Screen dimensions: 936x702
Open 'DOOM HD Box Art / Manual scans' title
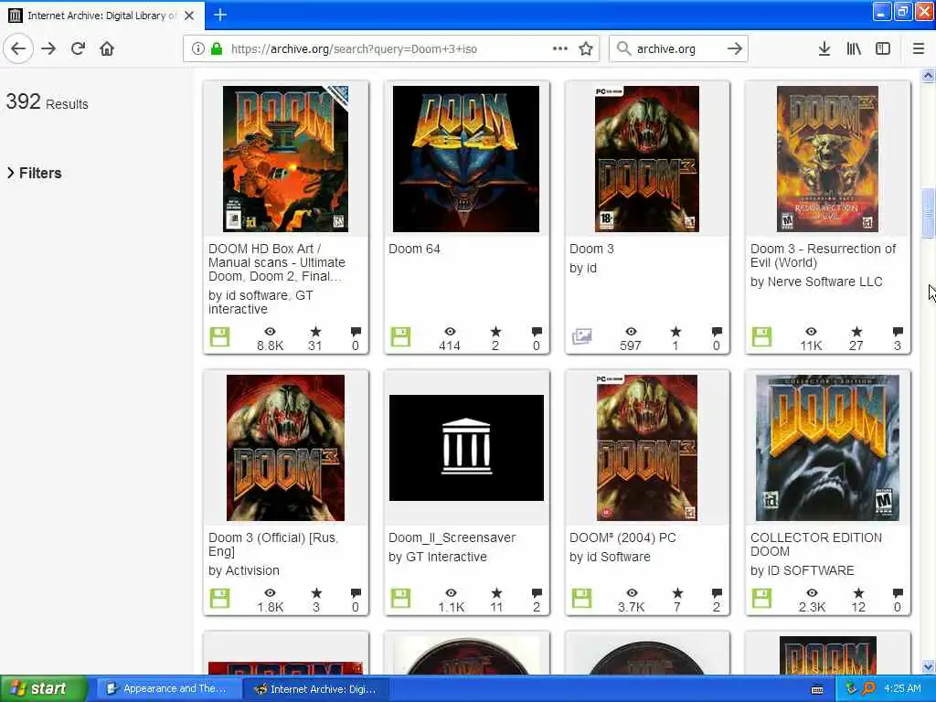point(277,262)
